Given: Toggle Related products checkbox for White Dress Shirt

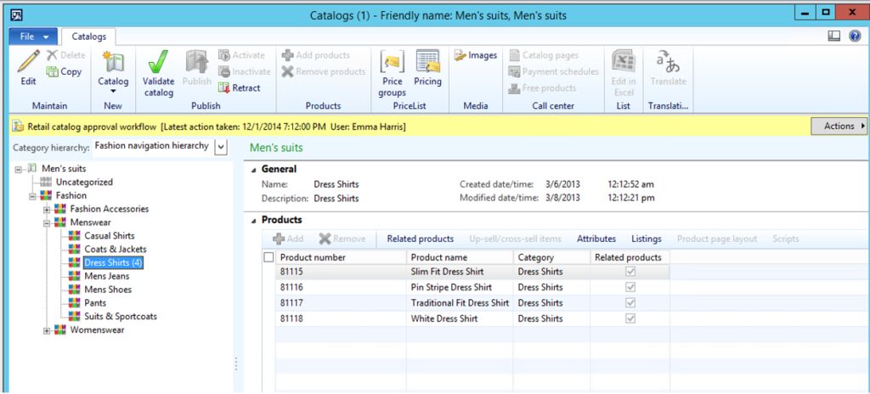Looking at the screenshot, I should click(630, 318).
